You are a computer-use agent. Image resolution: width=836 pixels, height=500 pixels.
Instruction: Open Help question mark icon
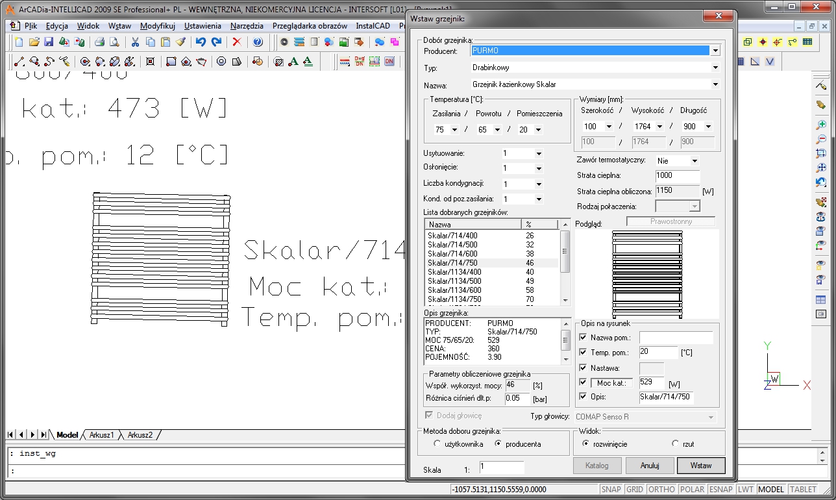pos(258,42)
